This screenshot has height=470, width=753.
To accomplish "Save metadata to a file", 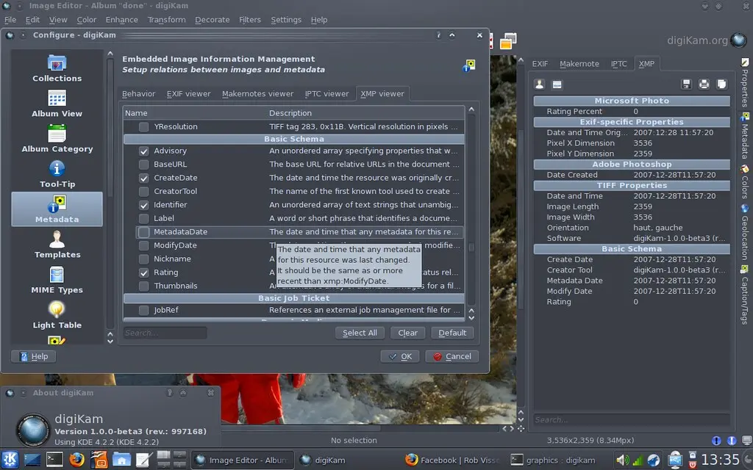I will tap(687, 84).
